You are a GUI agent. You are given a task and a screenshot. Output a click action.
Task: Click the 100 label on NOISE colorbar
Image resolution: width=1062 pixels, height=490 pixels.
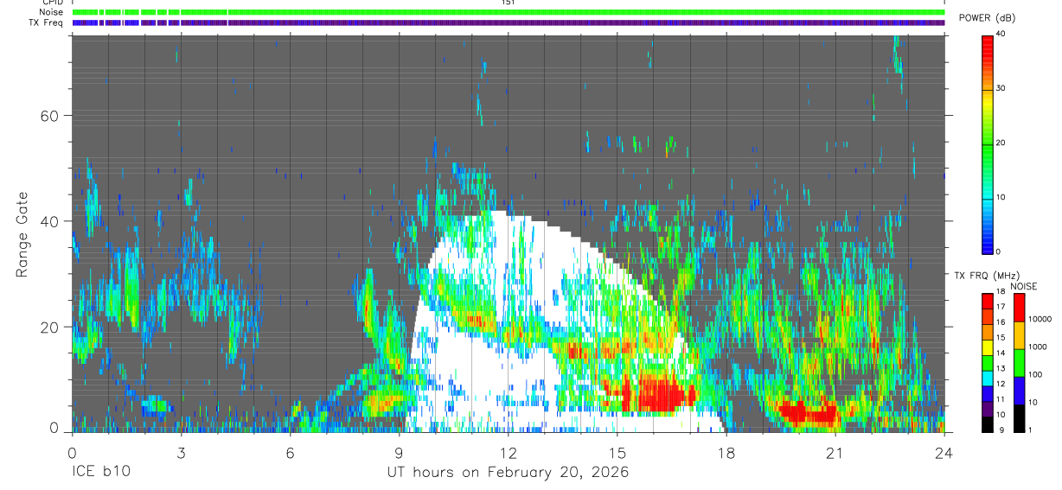(x=1036, y=374)
